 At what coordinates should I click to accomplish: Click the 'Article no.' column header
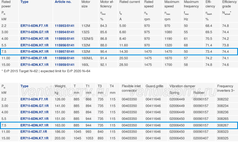pyautogui.click(x=63, y=2)
